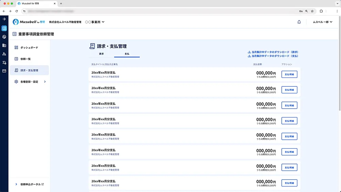This screenshot has height=192, width=341.
Task: Click the Musubell for 管理 logo
Action: [29, 22]
